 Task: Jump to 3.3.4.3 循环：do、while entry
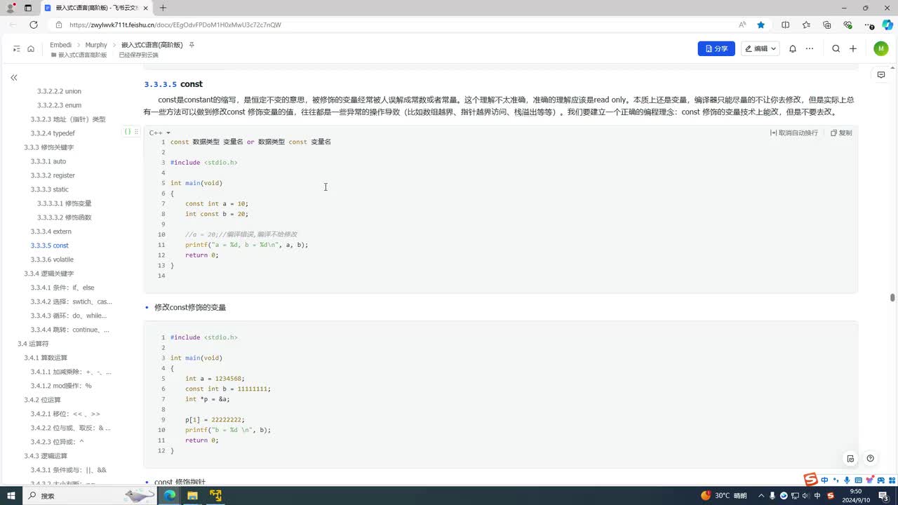pos(68,316)
